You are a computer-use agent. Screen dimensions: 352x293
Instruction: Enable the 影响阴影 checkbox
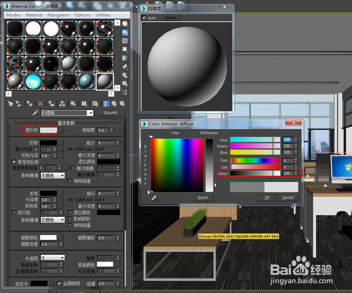point(70,218)
